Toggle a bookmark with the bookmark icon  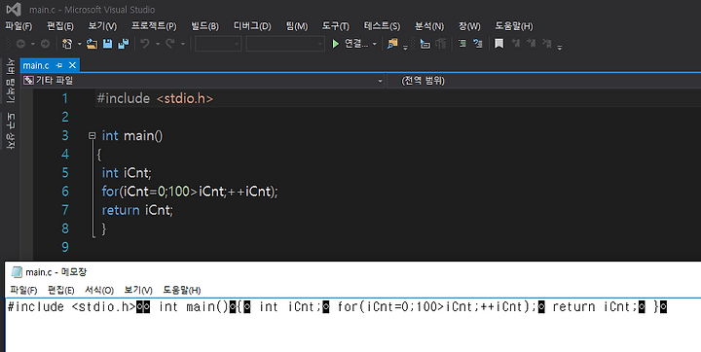(x=498, y=44)
